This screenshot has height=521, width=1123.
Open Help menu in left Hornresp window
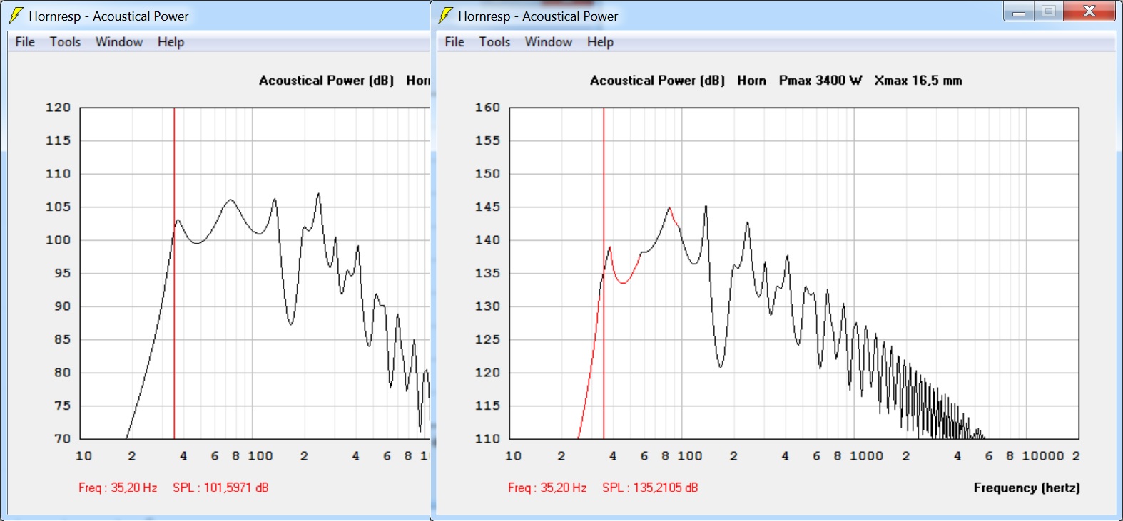[171, 42]
